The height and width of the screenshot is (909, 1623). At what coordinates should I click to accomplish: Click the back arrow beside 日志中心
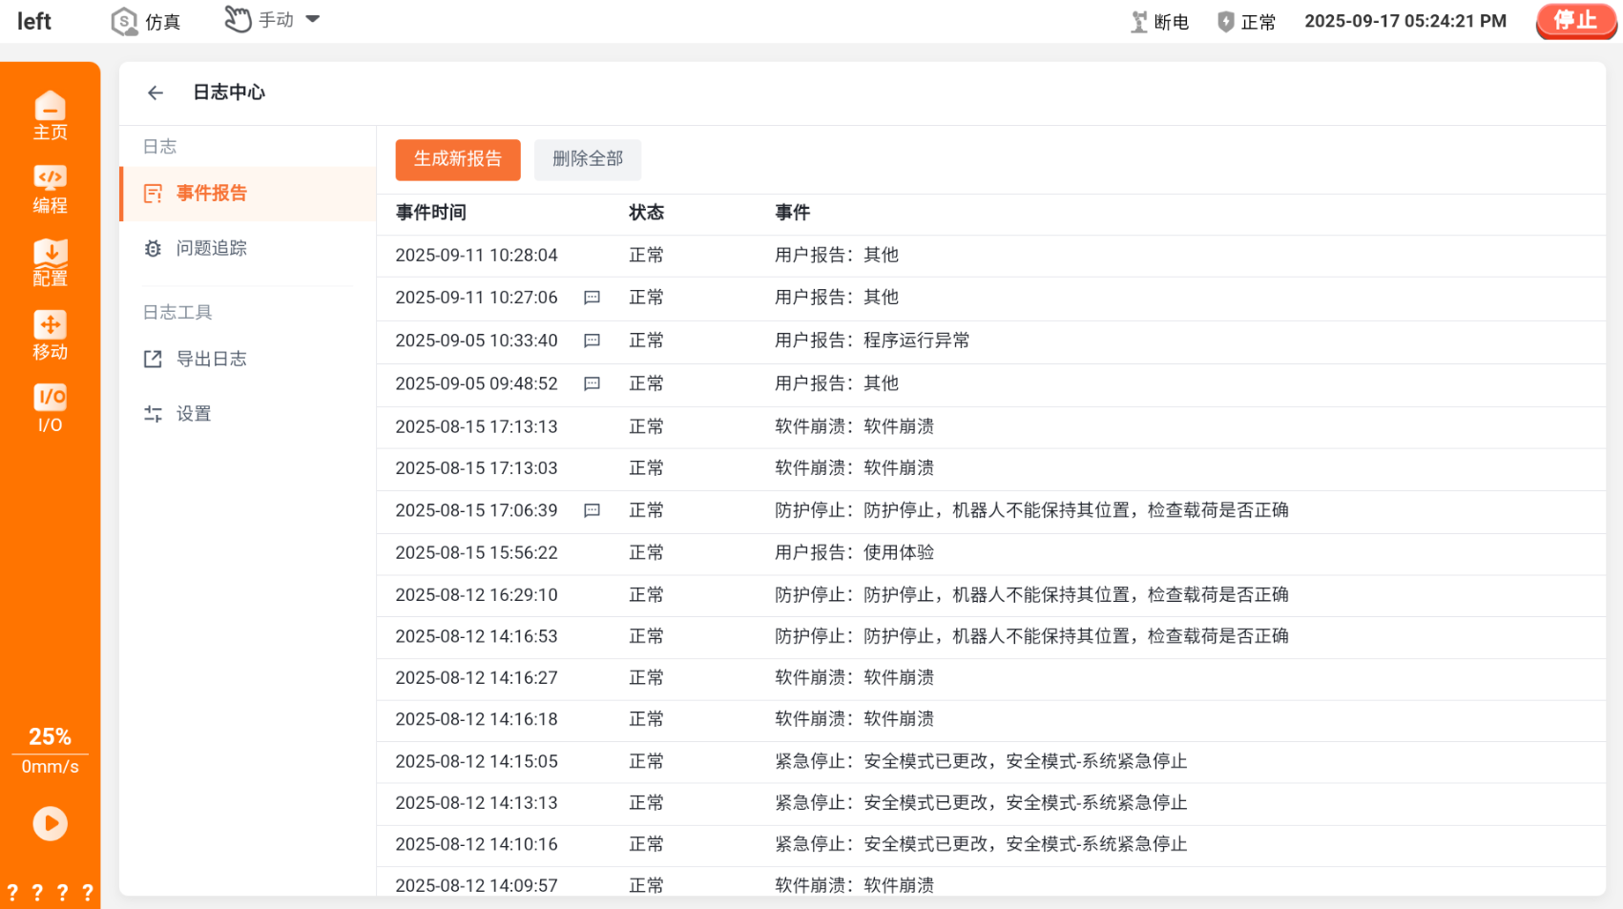[x=156, y=93]
